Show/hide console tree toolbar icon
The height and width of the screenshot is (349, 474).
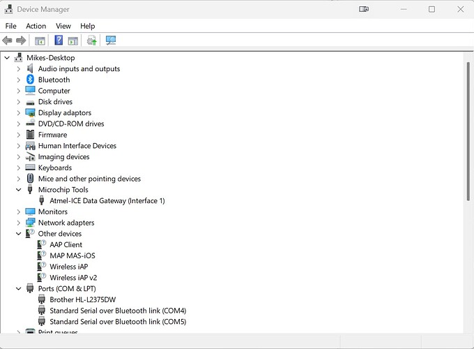coord(40,40)
